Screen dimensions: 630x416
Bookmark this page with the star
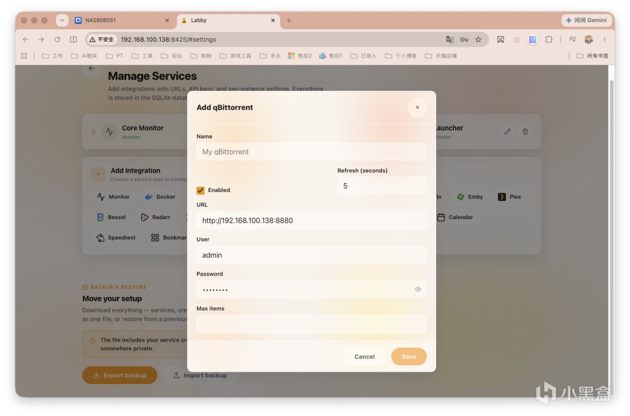[x=478, y=39]
